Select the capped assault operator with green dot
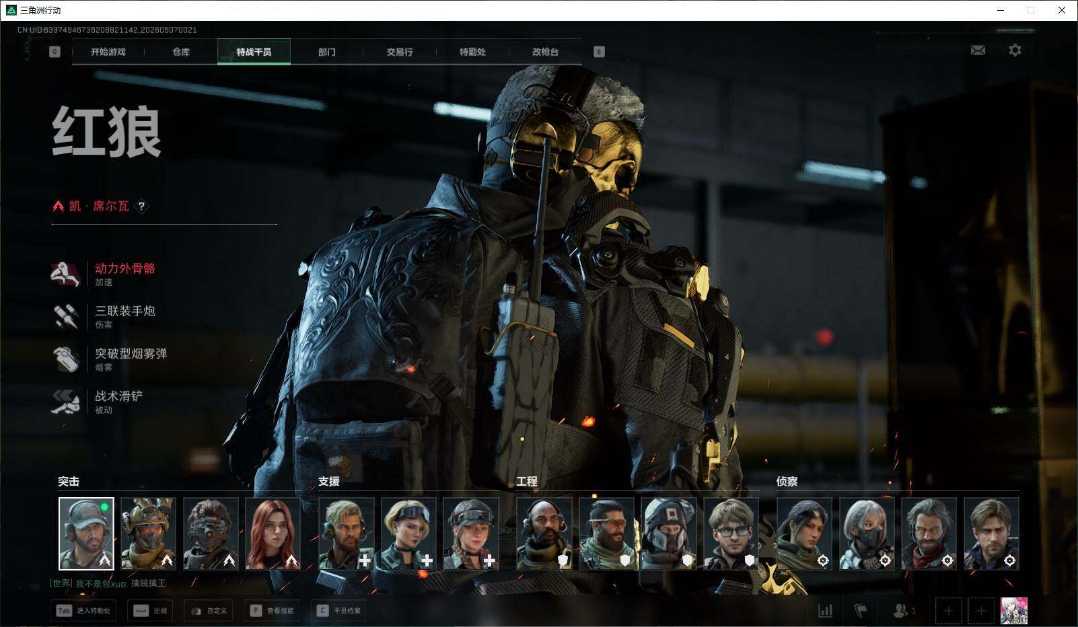1078x627 pixels. click(x=86, y=533)
